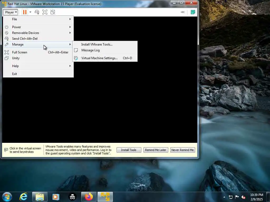Click the Send Ctrl+Alt+Del toolbar icon

coord(37,12)
